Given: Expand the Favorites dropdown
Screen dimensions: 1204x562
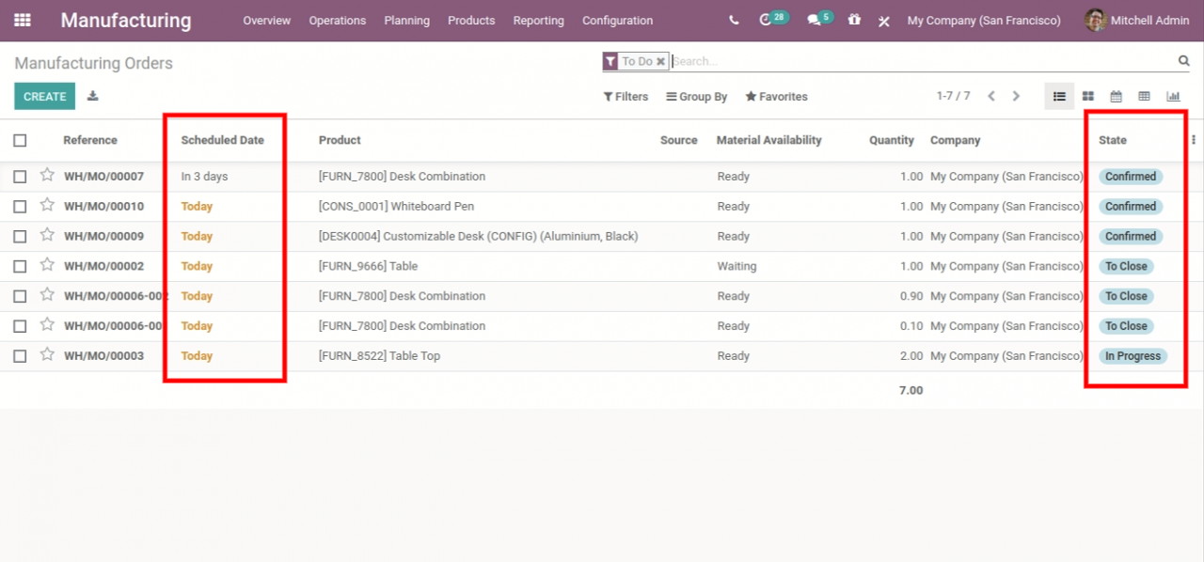Looking at the screenshot, I should tap(776, 96).
